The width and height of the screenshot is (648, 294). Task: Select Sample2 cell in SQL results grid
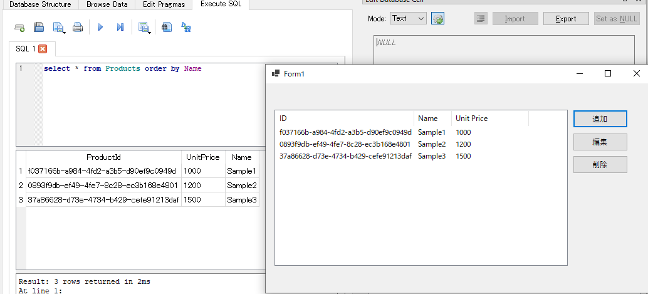pos(242,186)
